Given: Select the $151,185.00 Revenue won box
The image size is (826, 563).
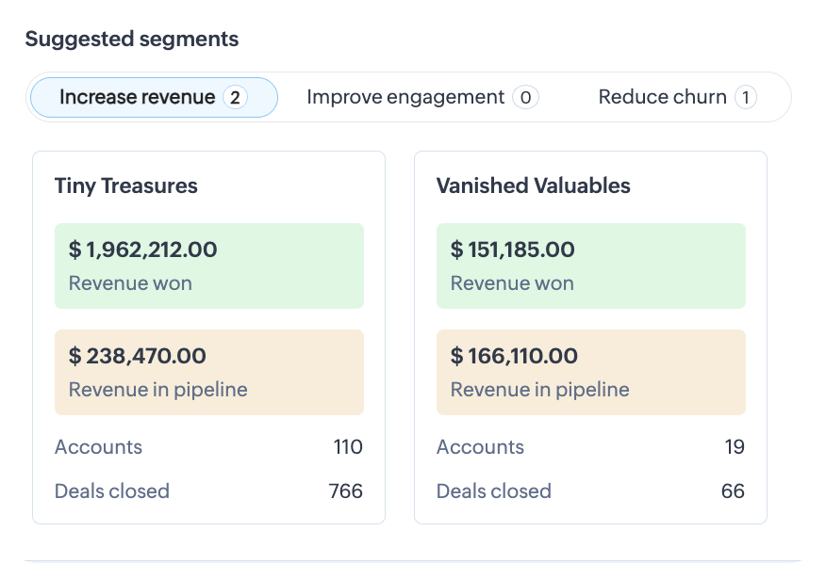Looking at the screenshot, I should [590, 265].
